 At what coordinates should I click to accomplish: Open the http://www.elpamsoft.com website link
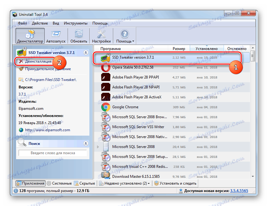47,130
